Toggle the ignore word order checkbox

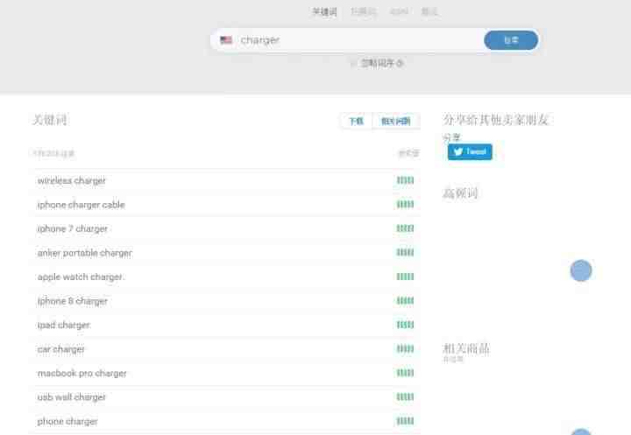tap(353, 63)
